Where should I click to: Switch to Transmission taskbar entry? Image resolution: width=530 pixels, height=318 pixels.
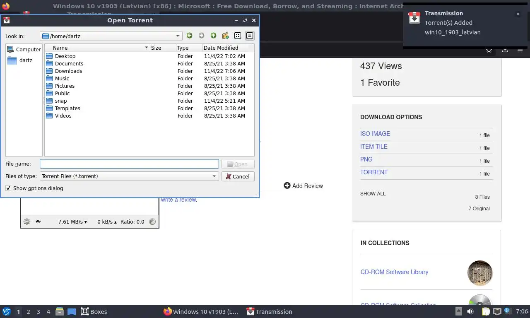[x=269, y=311]
